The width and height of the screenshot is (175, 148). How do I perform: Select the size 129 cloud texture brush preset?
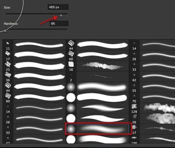152,108
